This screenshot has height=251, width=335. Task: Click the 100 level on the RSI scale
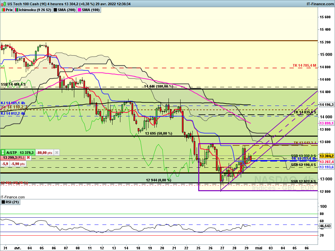[x=323, y=207]
